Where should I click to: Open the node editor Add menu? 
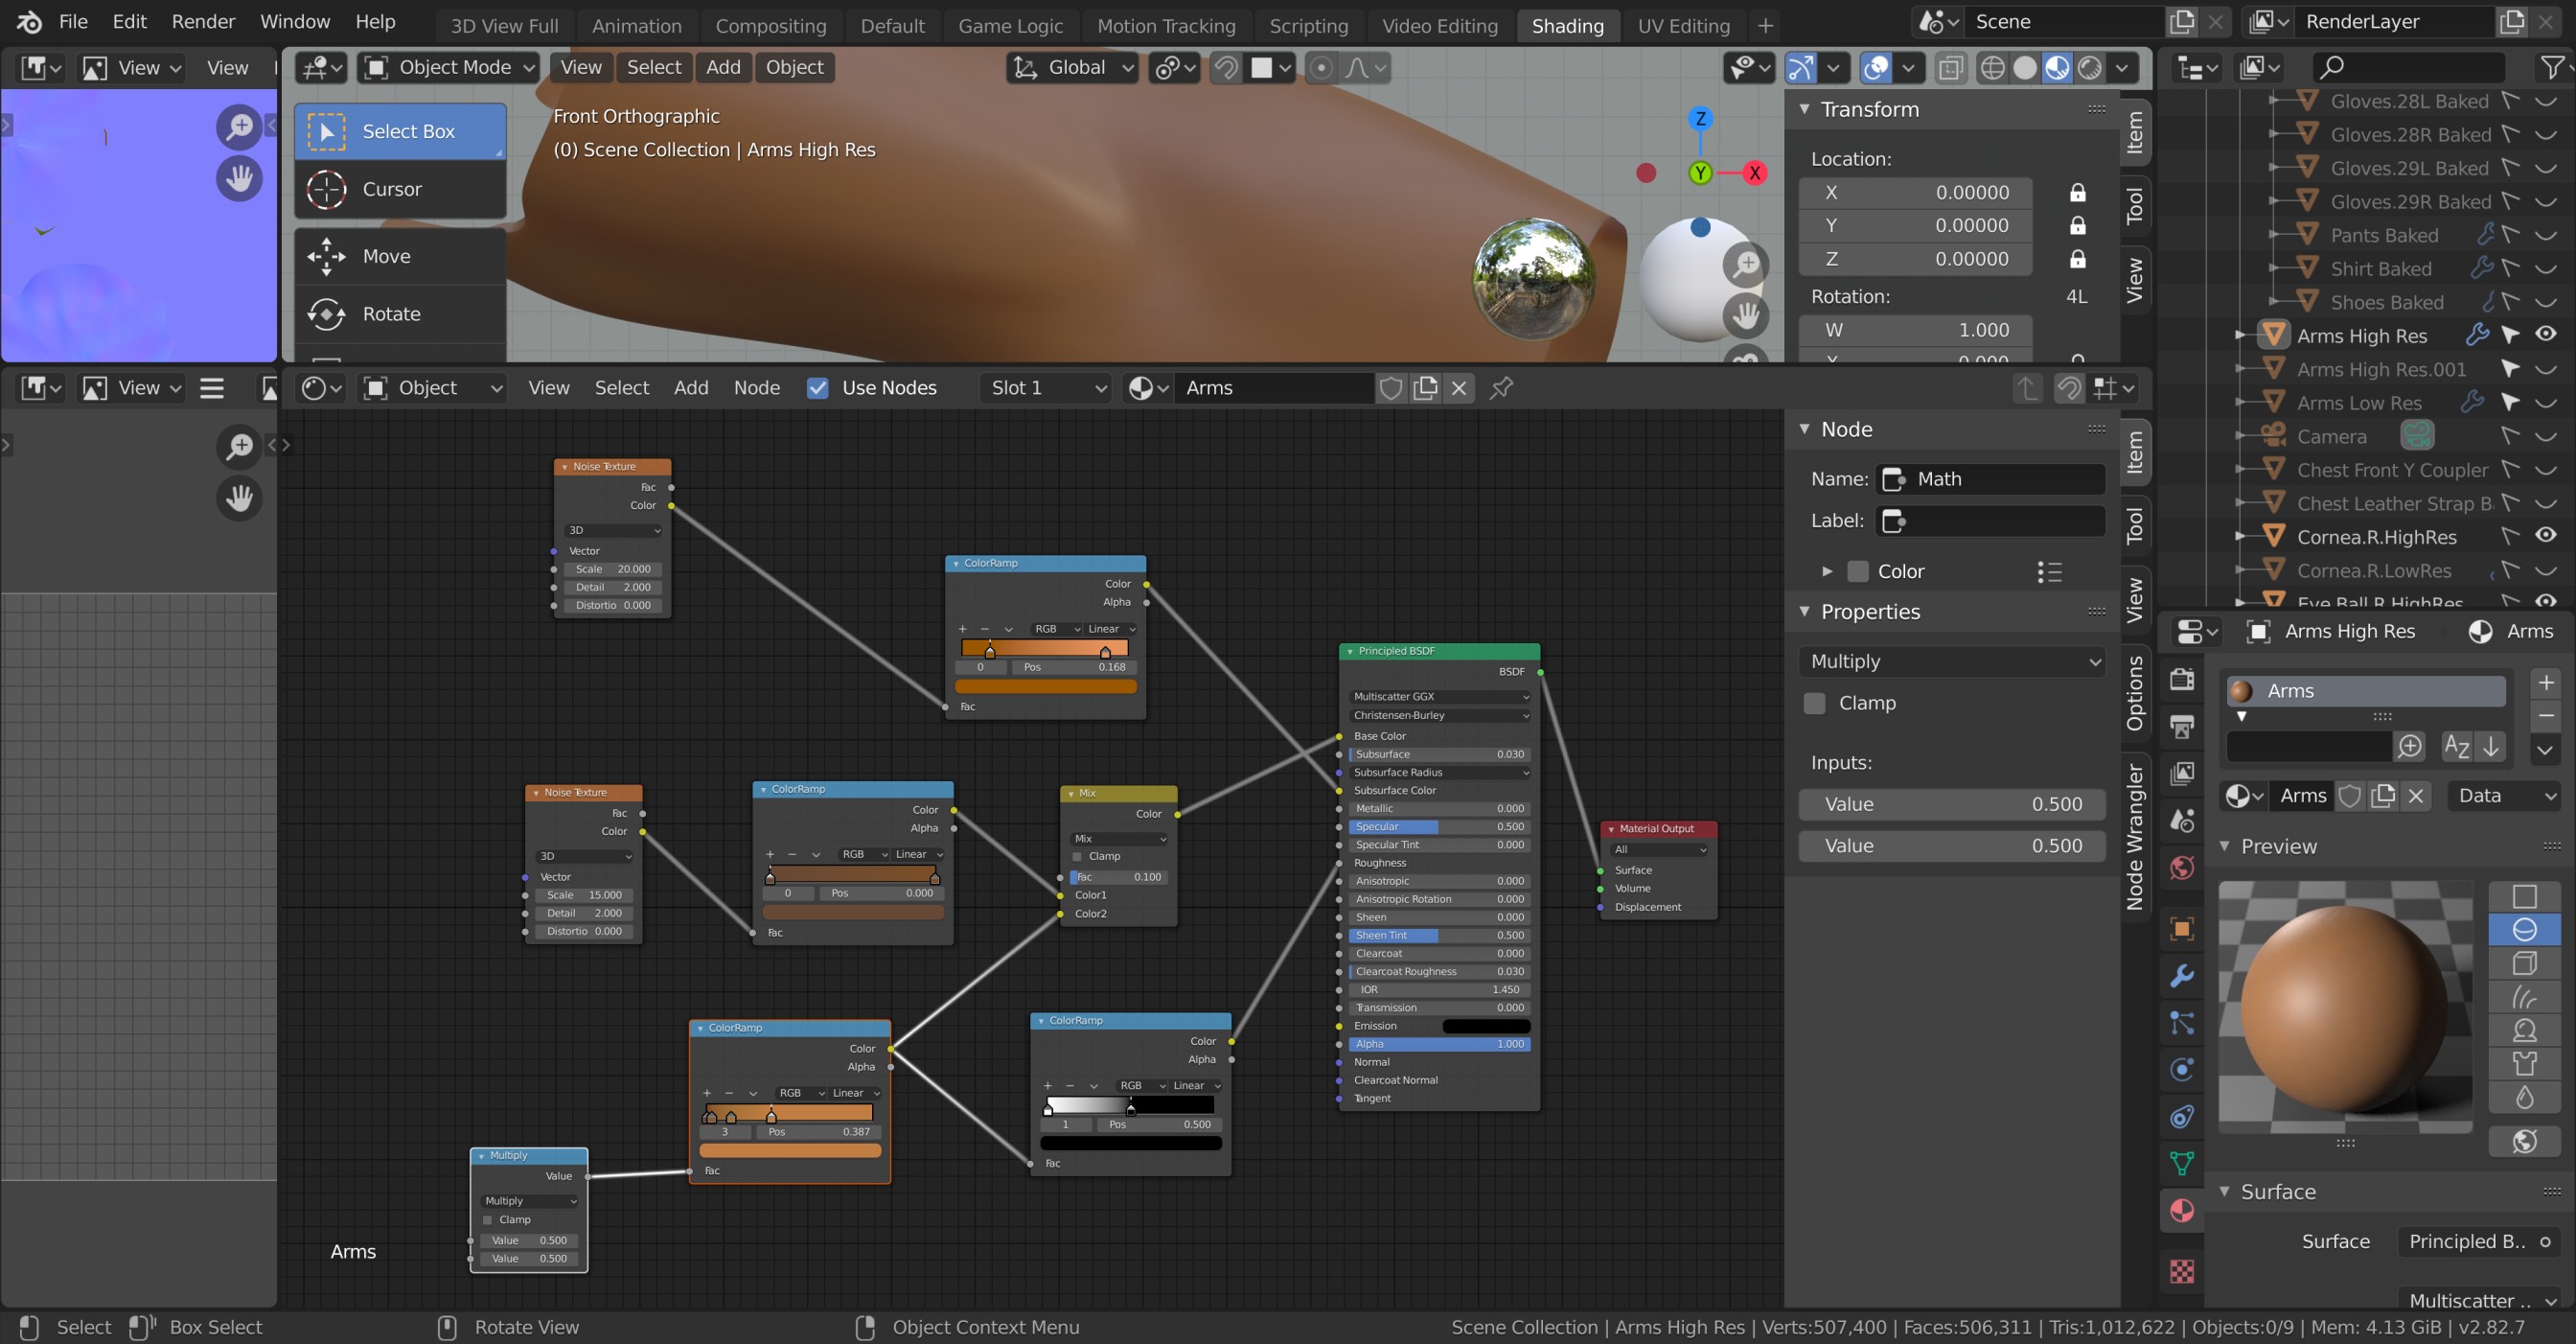(x=691, y=388)
